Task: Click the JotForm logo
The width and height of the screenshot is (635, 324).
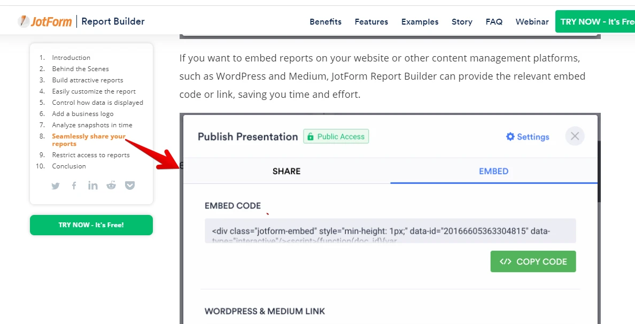Action: 45,21
